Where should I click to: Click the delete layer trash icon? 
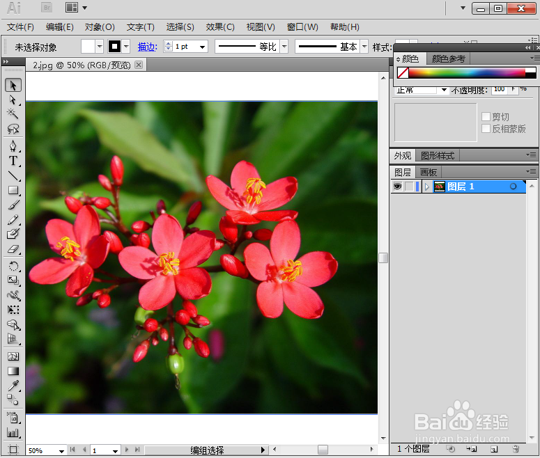point(516,449)
